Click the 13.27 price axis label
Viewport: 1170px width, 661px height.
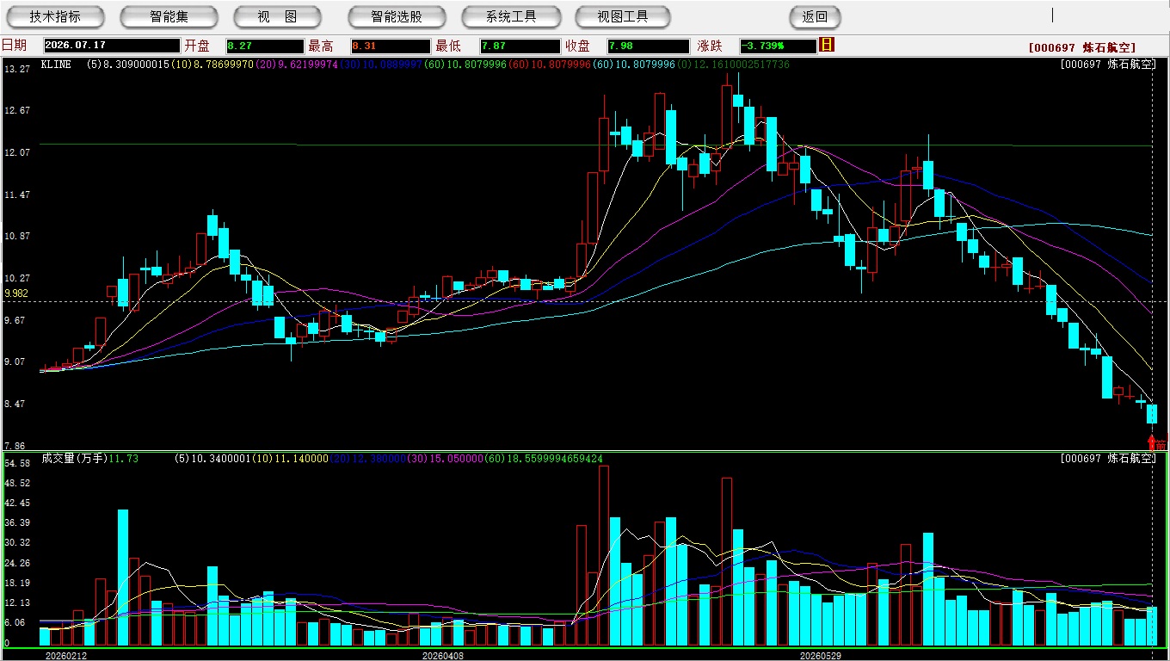tap(17, 68)
